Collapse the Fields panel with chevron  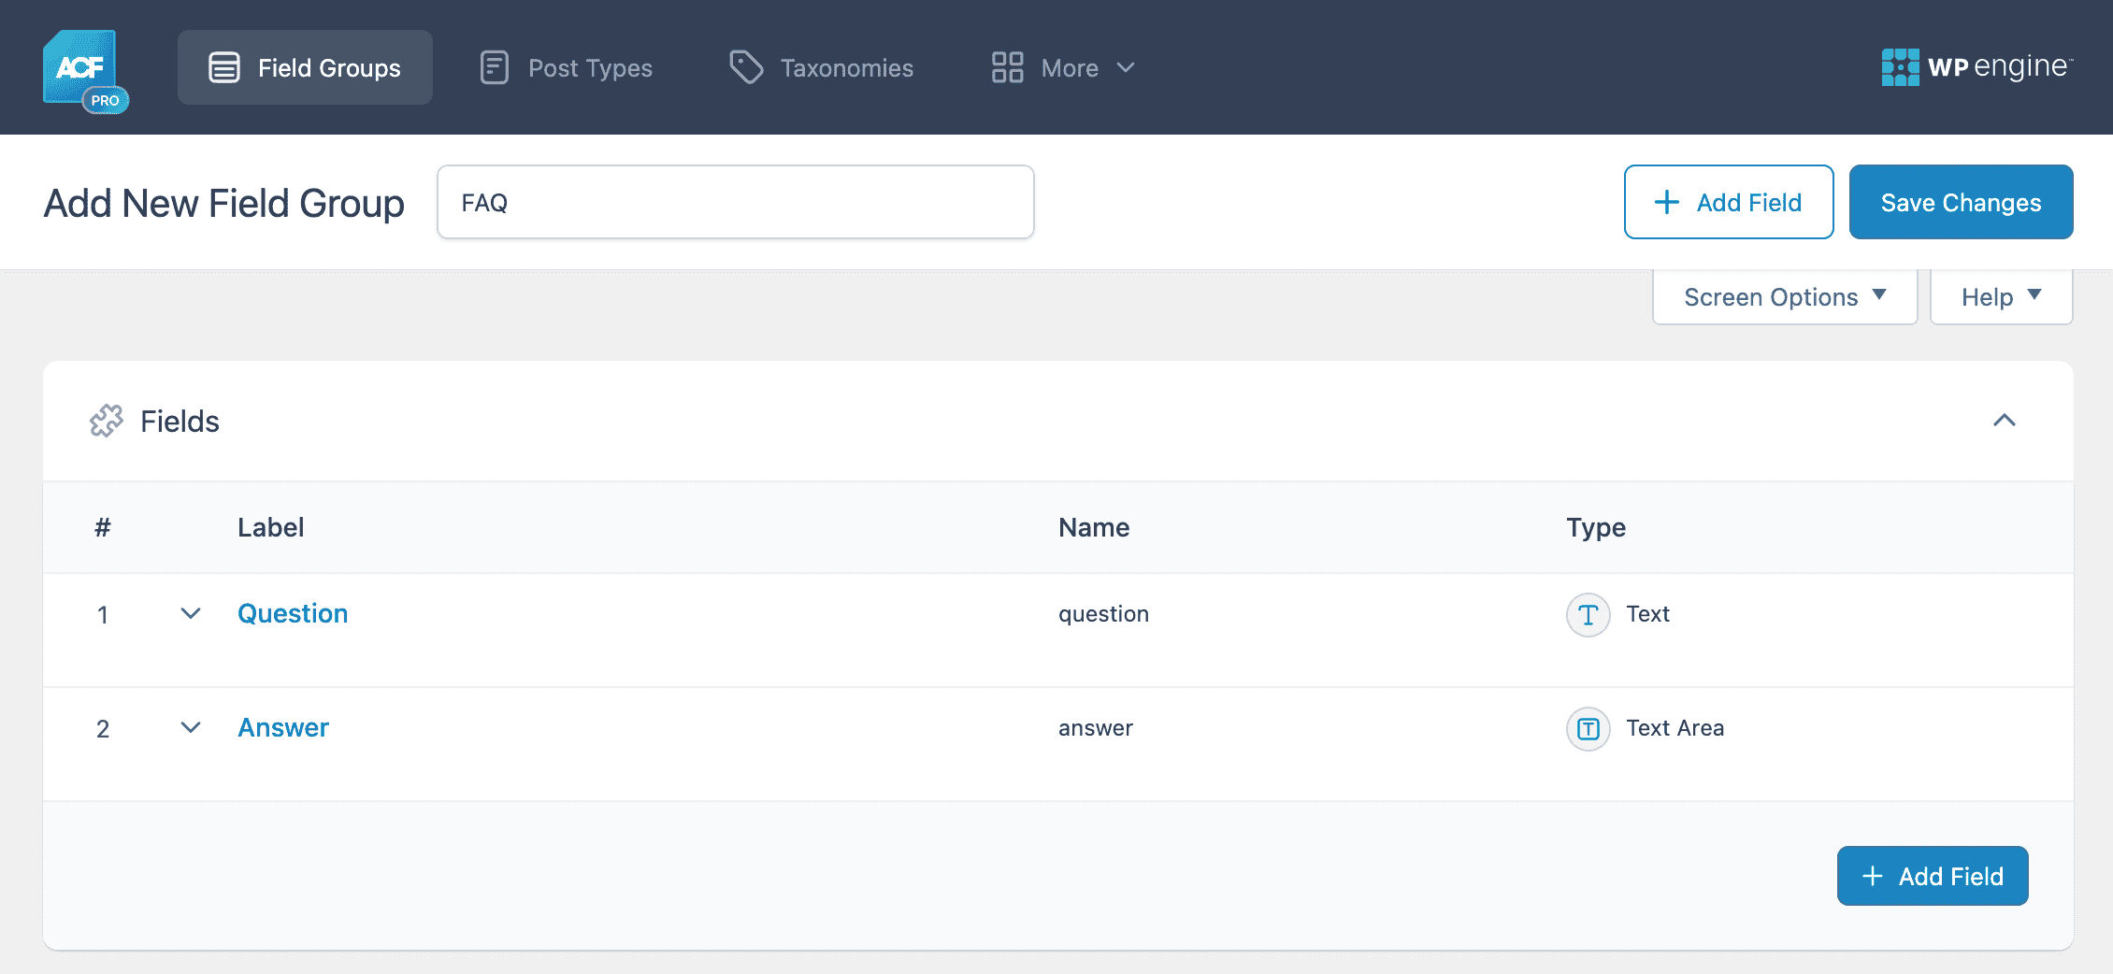(x=2004, y=421)
